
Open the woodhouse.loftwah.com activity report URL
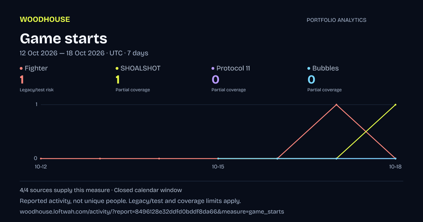152,212
